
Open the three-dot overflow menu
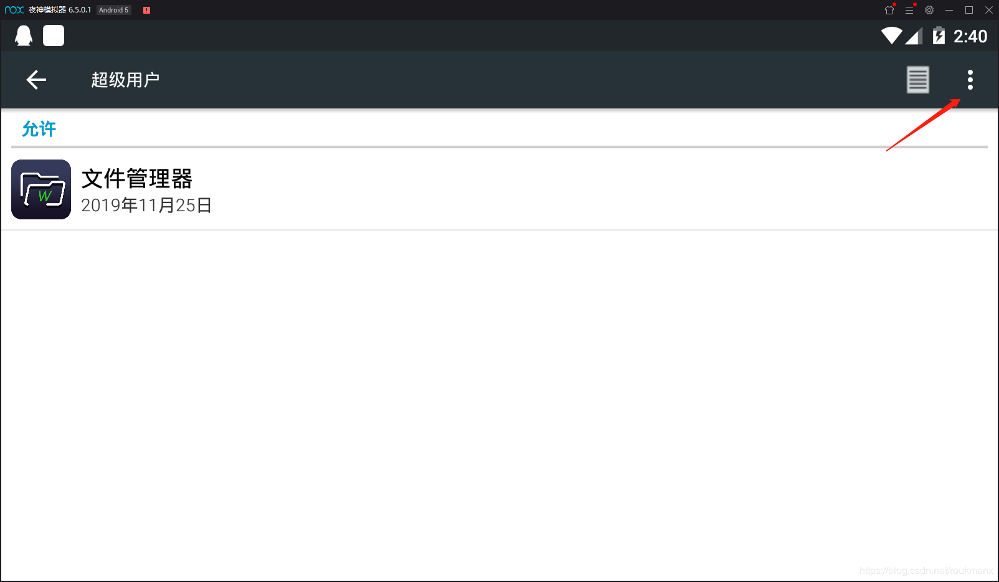[970, 80]
